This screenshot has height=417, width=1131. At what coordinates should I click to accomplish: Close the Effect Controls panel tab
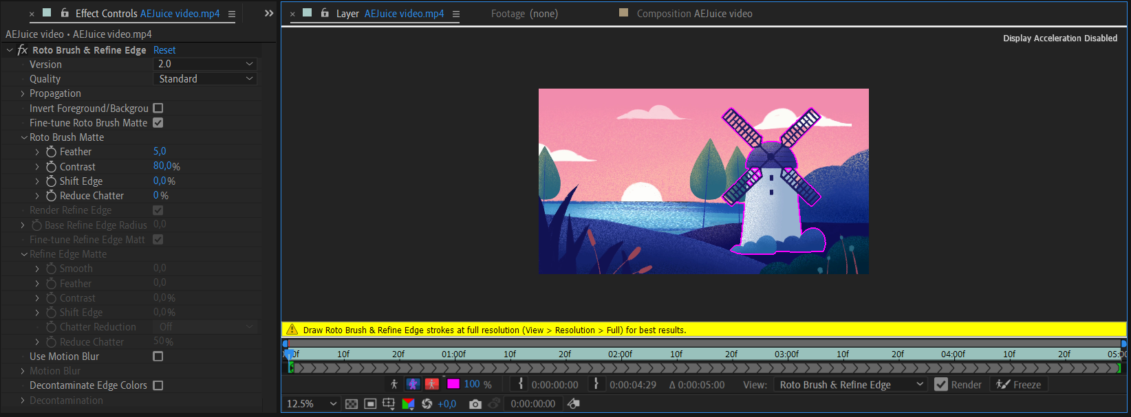click(x=32, y=14)
